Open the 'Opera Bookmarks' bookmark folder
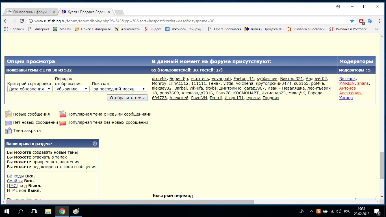Image resolution: width=386 pixels, height=217 pixels. (x=224, y=29)
